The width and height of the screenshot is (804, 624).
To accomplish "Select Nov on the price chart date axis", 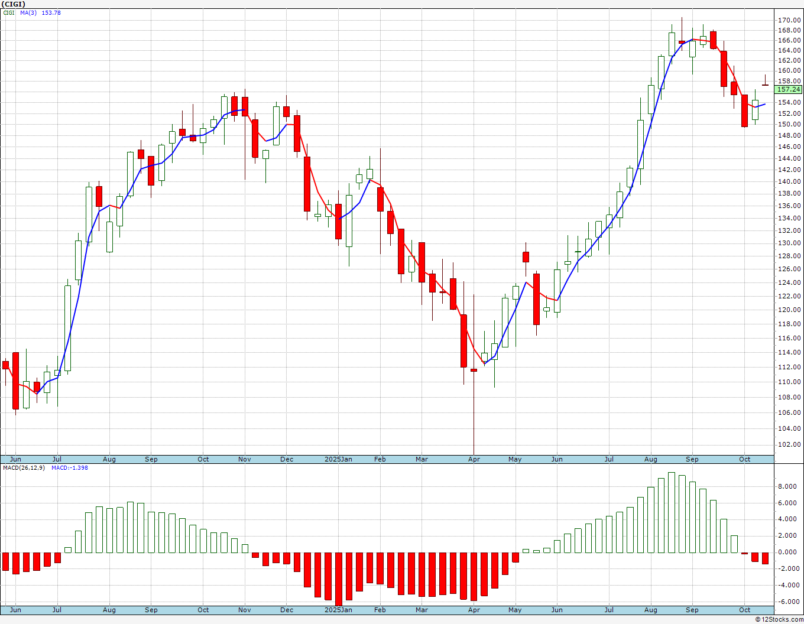I will (x=245, y=459).
